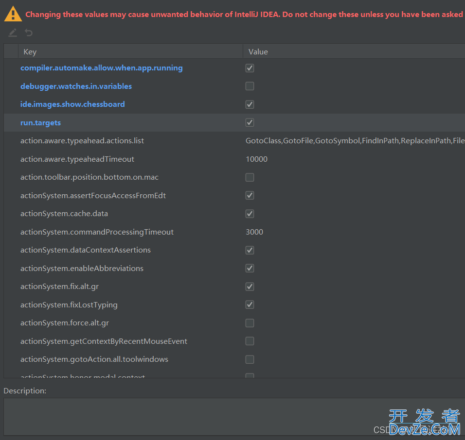The height and width of the screenshot is (440, 465).
Task: Select action.aware.typeahead.actions.list key
Action: [x=82, y=141]
